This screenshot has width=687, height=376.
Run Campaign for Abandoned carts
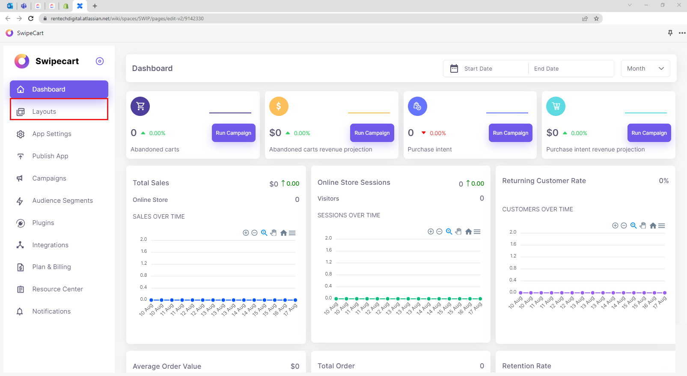(x=233, y=133)
